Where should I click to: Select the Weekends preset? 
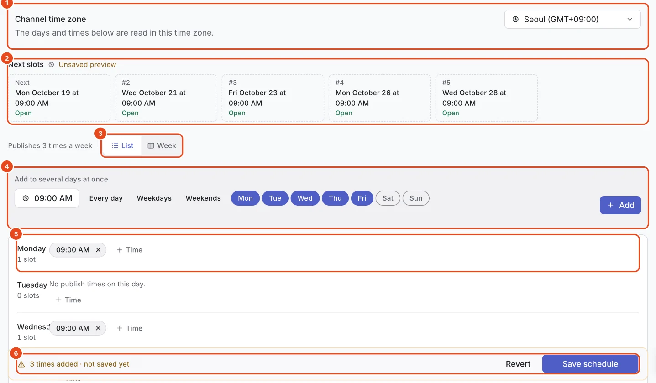[x=203, y=198]
